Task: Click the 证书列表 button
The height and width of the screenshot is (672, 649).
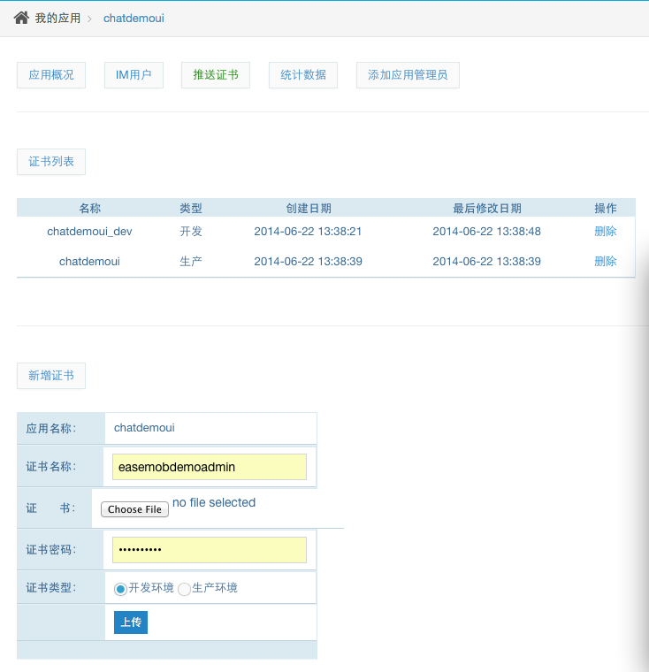Action: [51, 162]
